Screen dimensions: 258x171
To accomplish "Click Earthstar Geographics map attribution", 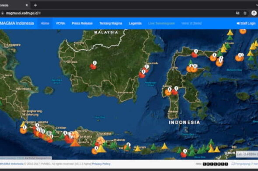I will coord(38,158).
